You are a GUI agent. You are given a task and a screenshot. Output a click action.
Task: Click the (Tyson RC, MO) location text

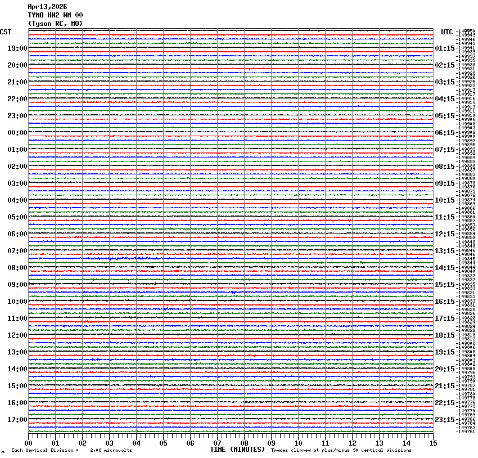click(x=55, y=24)
